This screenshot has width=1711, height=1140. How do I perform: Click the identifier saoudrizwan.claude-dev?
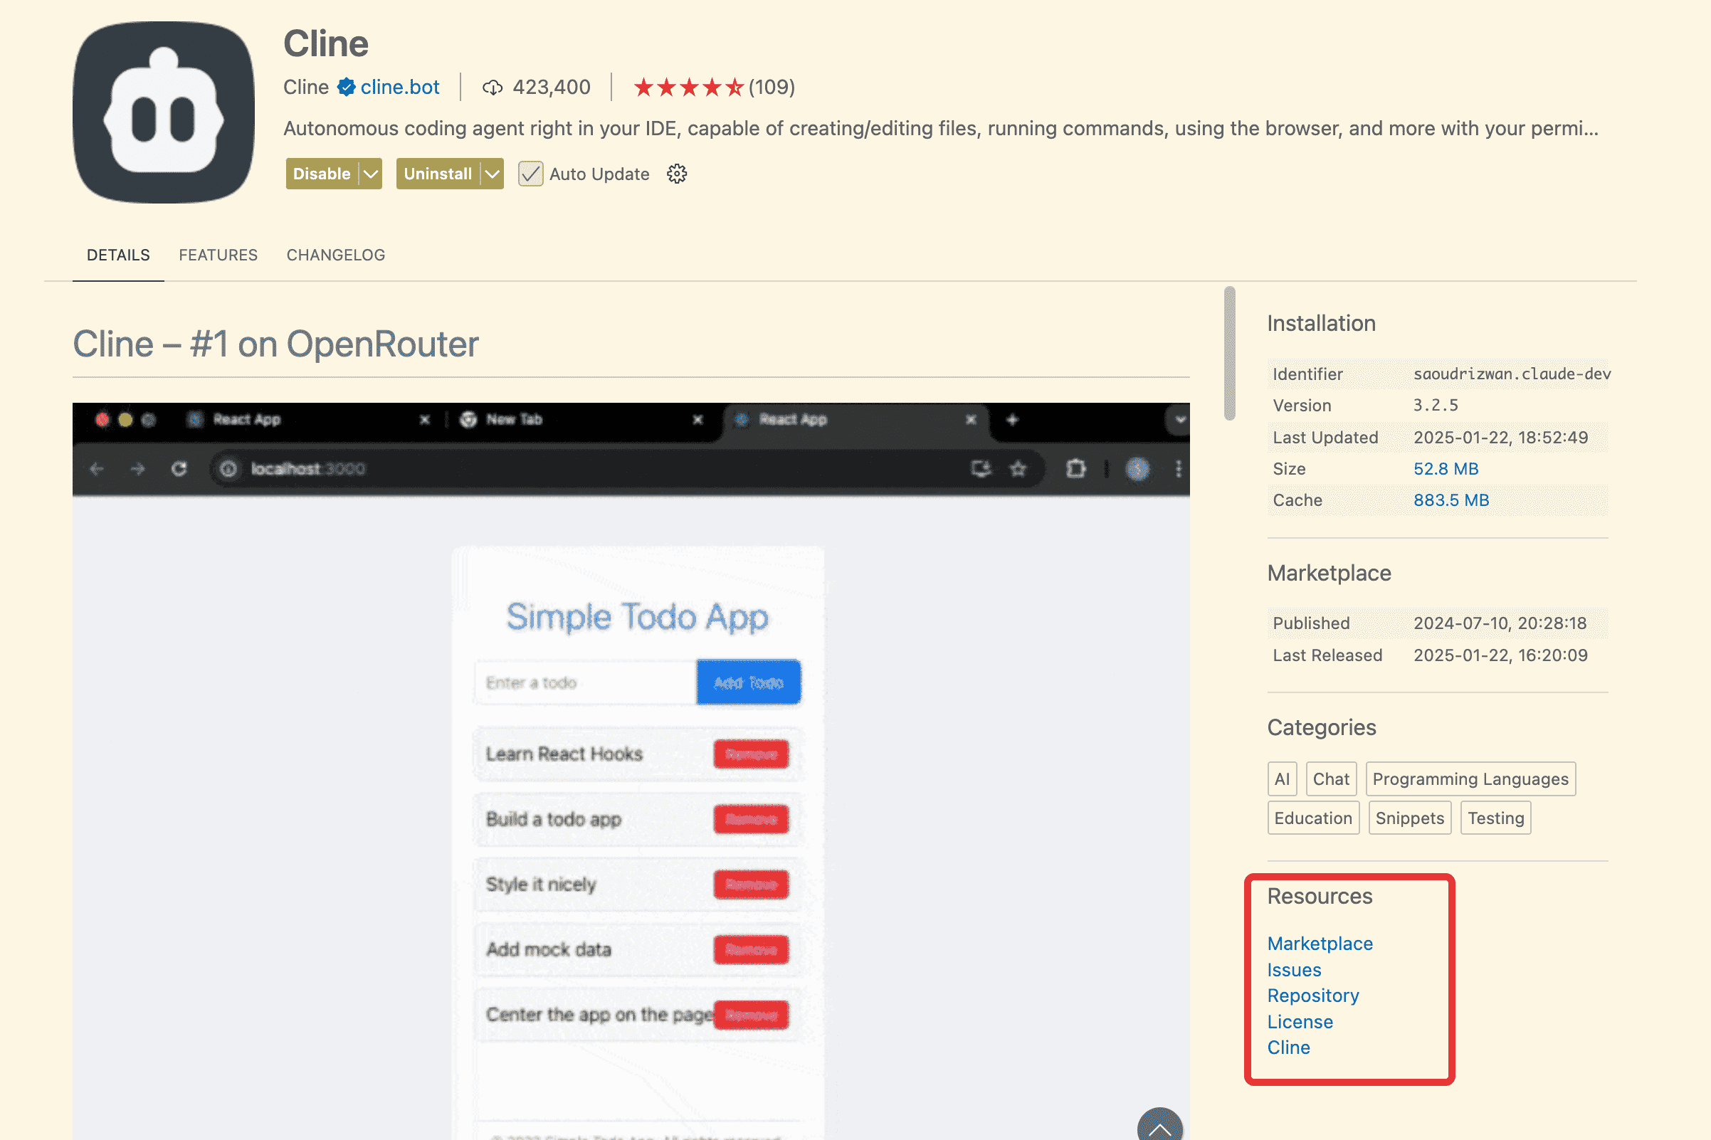[1512, 374]
